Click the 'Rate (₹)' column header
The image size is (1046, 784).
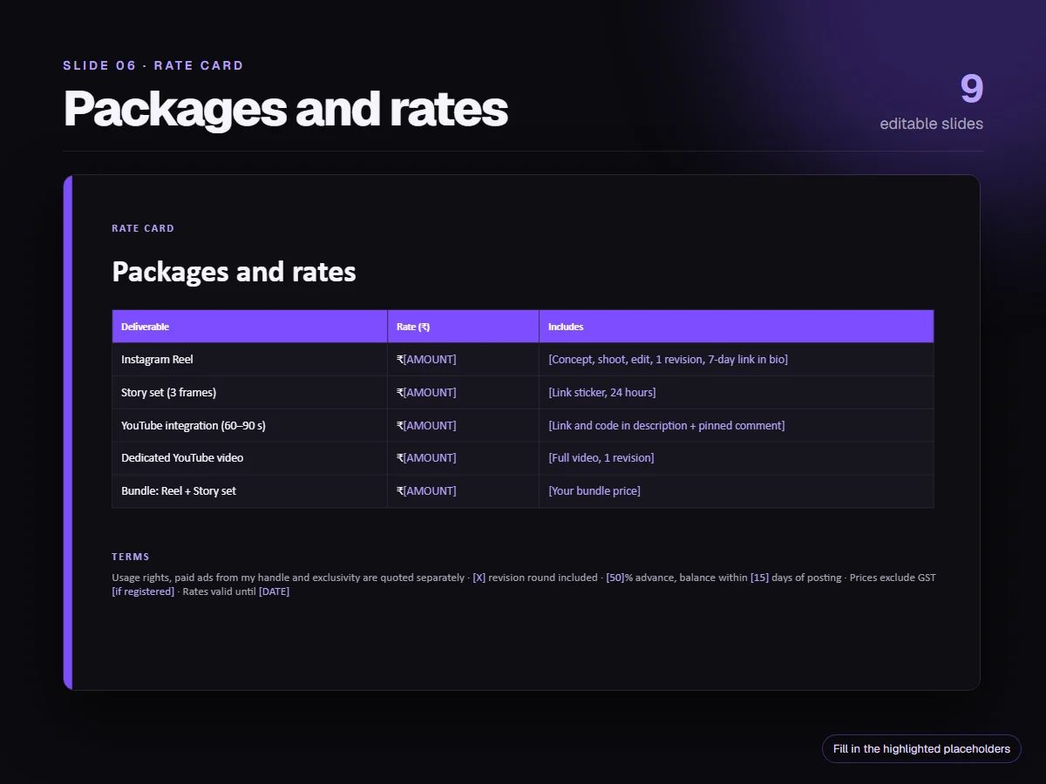pyautogui.click(x=464, y=327)
